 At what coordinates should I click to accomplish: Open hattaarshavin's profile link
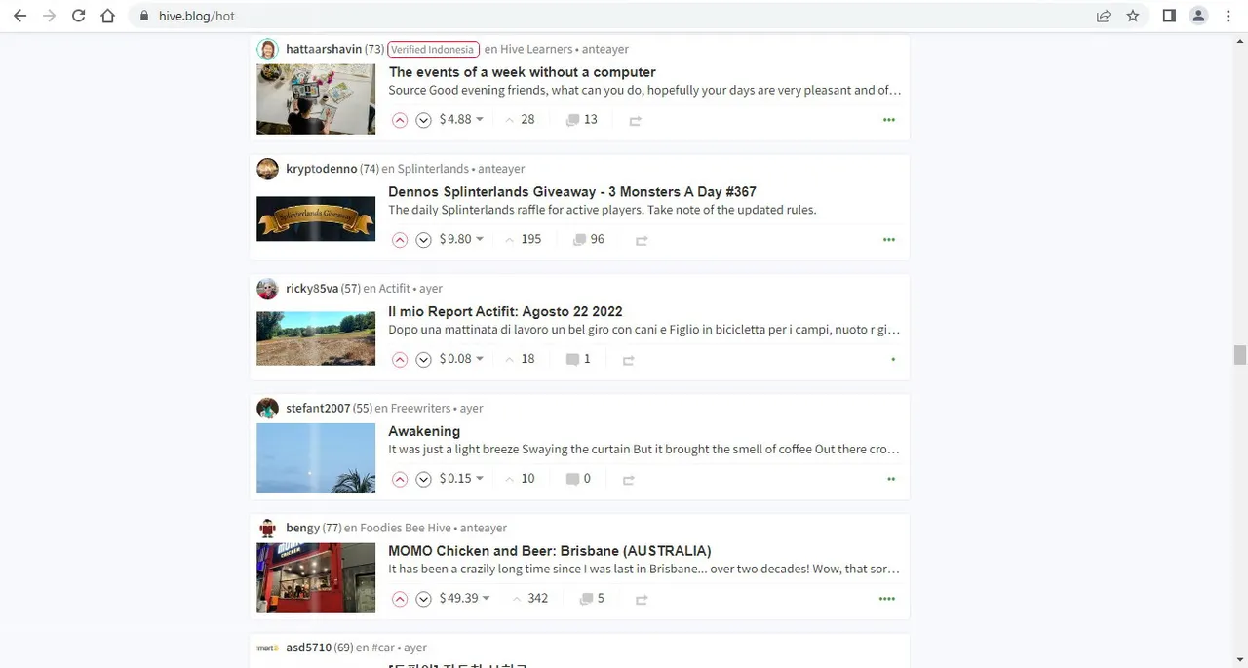pos(324,49)
